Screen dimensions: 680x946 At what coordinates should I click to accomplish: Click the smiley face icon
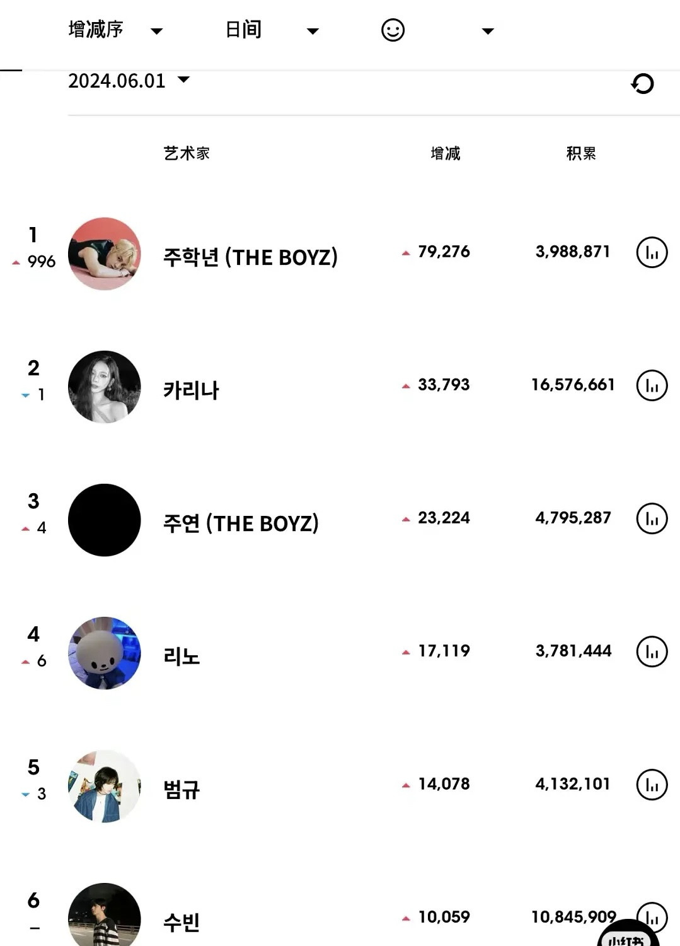(x=393, y=30)
